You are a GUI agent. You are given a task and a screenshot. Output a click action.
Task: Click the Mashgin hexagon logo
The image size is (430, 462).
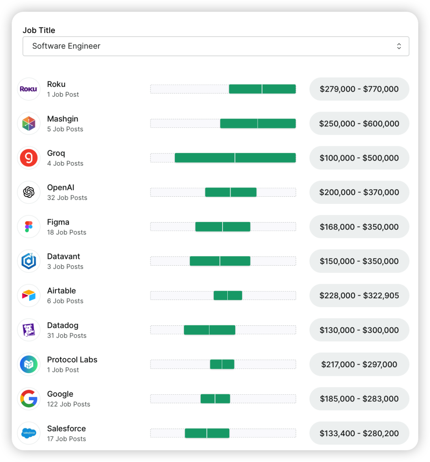pyautogui.click(x=29, y=123)
